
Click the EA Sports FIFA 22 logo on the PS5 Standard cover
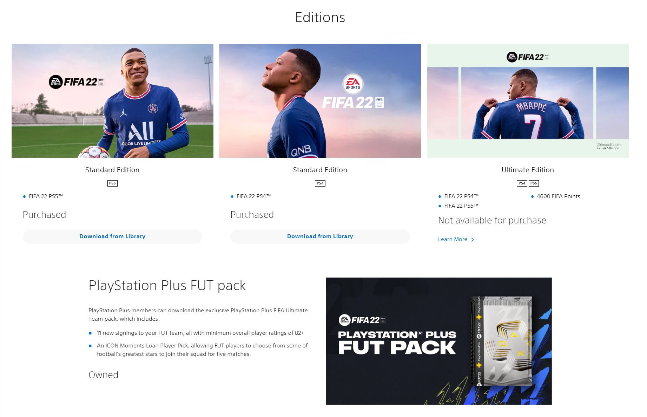pos(76,82)
